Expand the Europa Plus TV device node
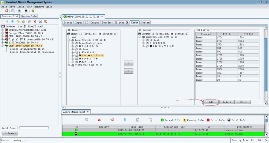This screenshot has width=269, height=143. coord(3,33)
